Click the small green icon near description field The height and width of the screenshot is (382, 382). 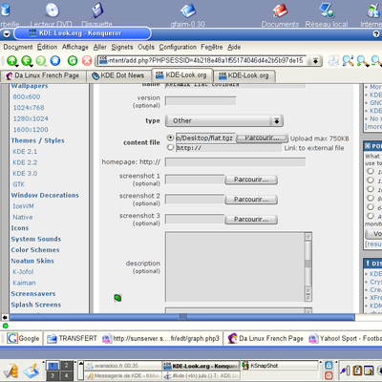pos(117,298)
